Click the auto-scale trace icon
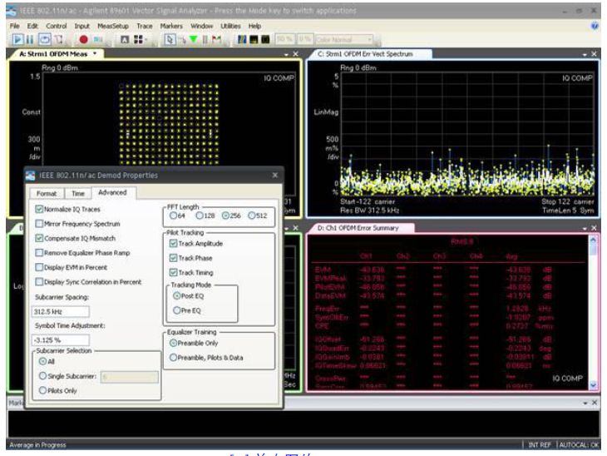Viewport: 607px width, 456px height. (125, 39)
